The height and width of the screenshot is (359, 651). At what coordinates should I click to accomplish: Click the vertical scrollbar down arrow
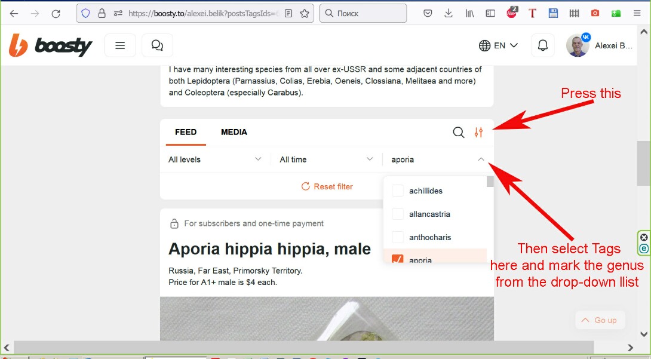643,334
